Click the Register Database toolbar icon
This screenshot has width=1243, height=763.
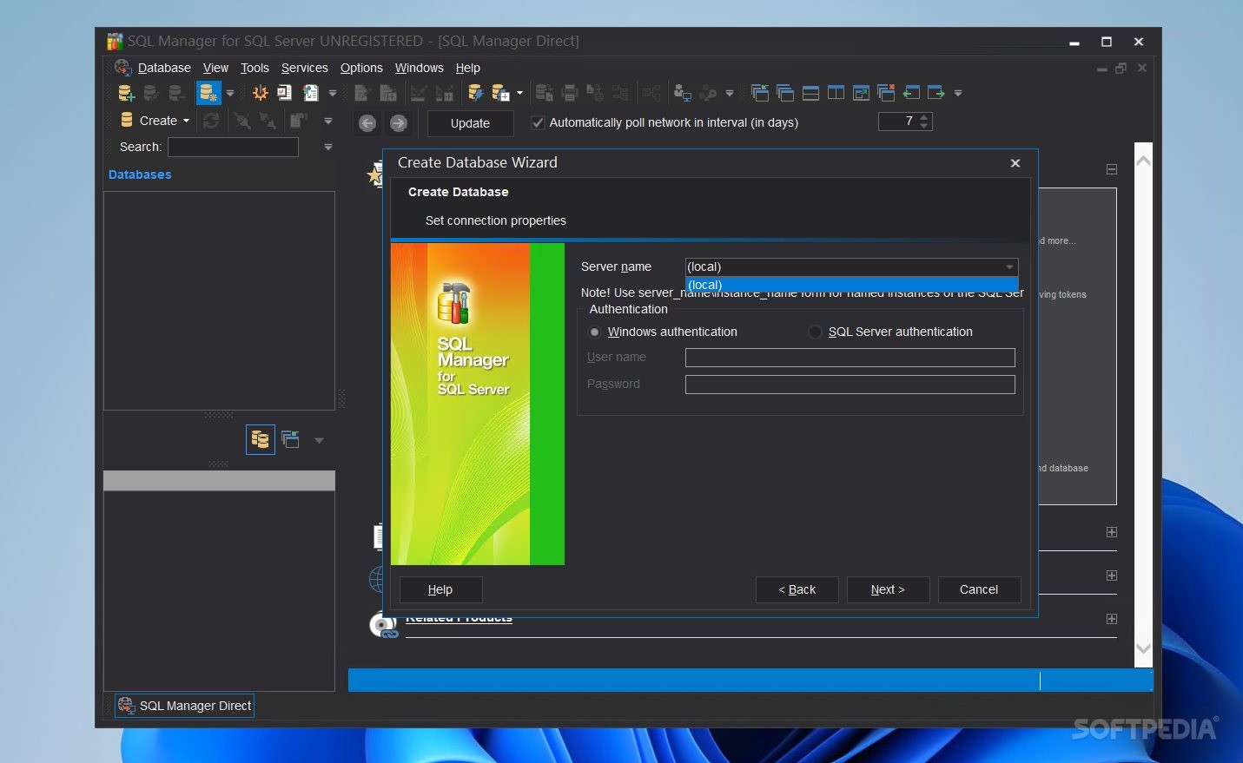(x=151, y=93)
